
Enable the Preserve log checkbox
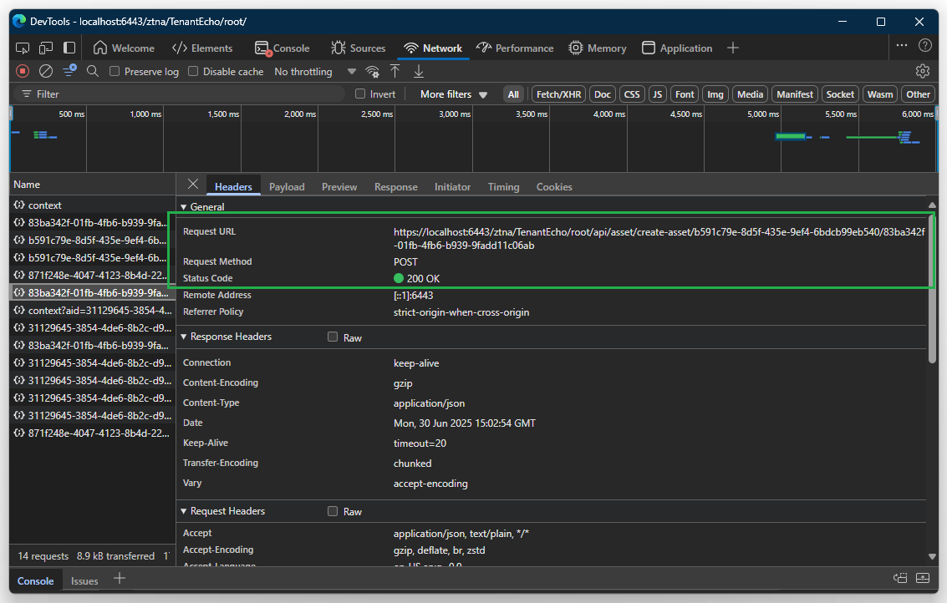(115, 72)
